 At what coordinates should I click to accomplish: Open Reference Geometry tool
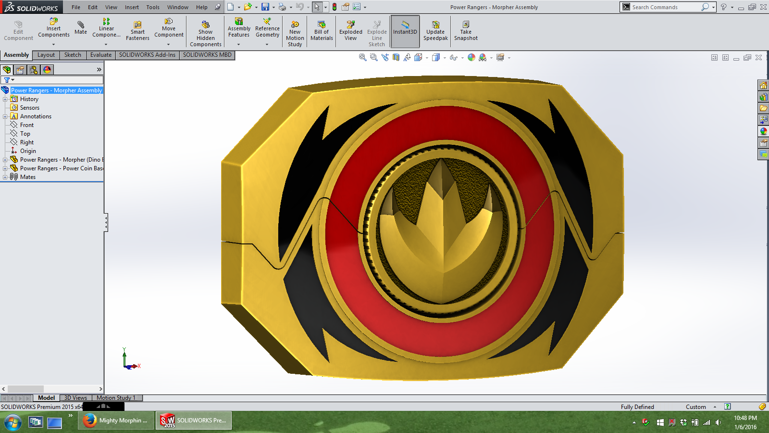(x=267, y=27)
